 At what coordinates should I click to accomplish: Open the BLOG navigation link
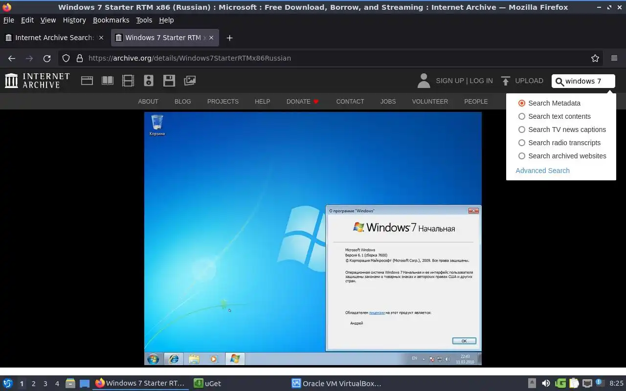183,102
